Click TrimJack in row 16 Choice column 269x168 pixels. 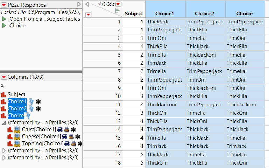[x=245, y=146]
